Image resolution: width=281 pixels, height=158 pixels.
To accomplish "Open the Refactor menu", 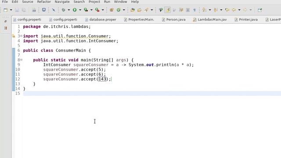I will point(44,2).
